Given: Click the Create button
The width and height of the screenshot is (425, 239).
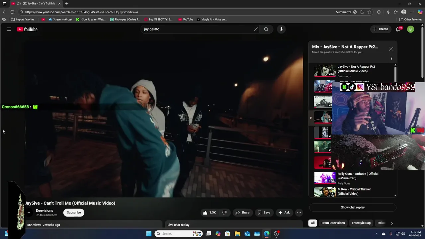Looking at the screenshot, I should coord(381,29).
